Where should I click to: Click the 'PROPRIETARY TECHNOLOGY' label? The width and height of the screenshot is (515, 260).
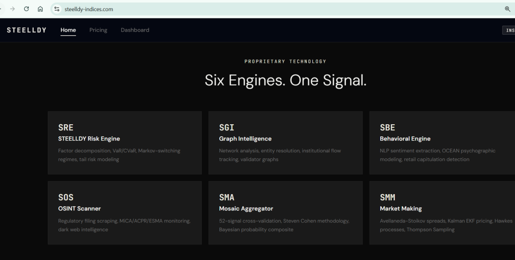pyautogui.click(x=286, y=61)
